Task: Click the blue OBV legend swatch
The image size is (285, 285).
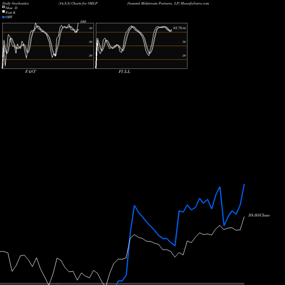Action: tap(3, 17)
